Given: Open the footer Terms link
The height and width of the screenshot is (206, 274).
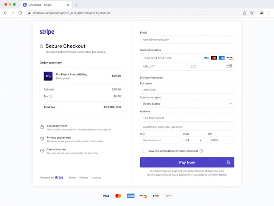Looking at the screenshot, I should [x=72, y=178].
